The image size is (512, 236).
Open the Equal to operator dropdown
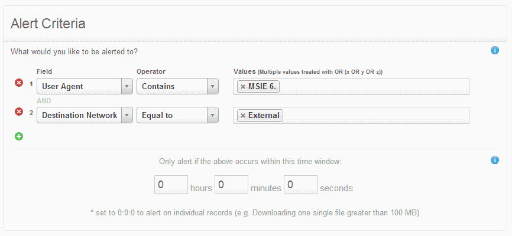(177, 115)
